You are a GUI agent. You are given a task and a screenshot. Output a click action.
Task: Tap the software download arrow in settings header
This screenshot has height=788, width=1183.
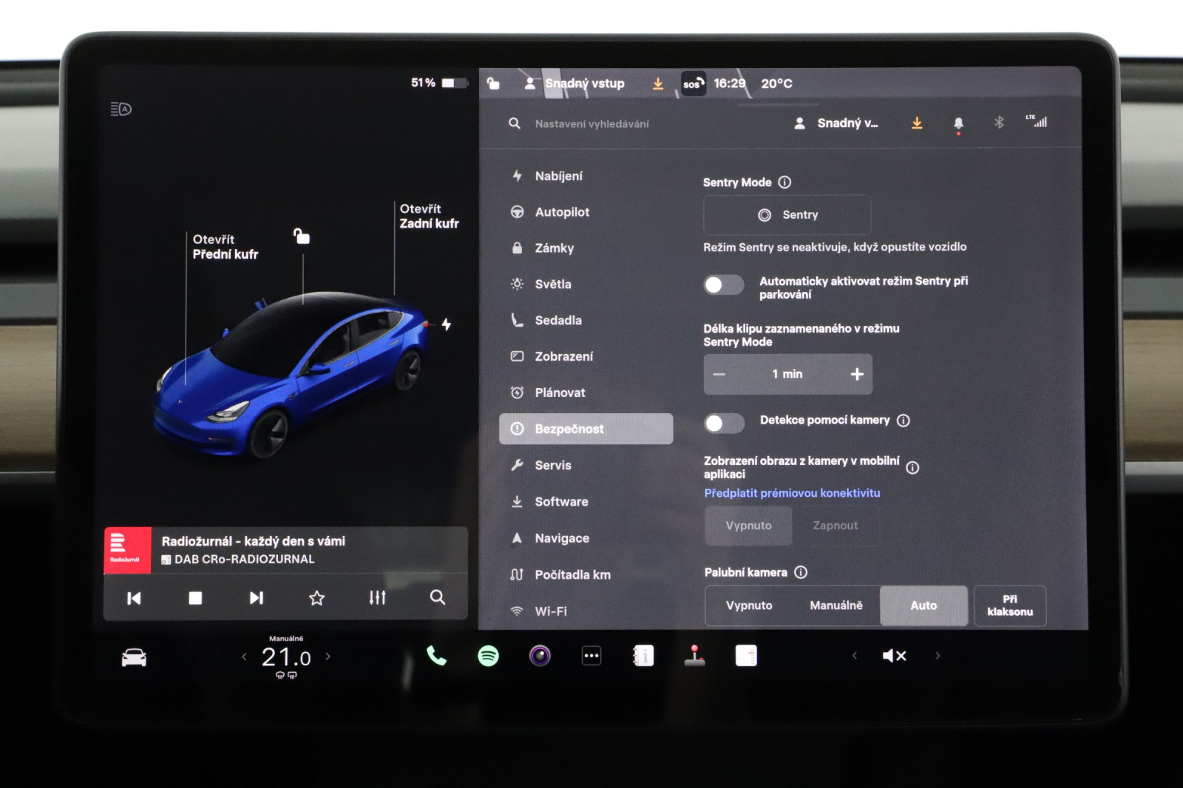917,123
